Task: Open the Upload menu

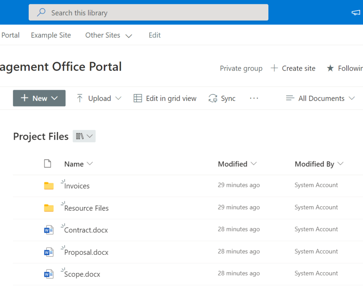Action: click(99, 98)
